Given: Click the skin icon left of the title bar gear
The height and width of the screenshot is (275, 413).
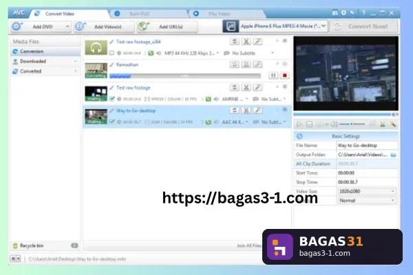Looking at the screenshot, I should pos(335,12).
